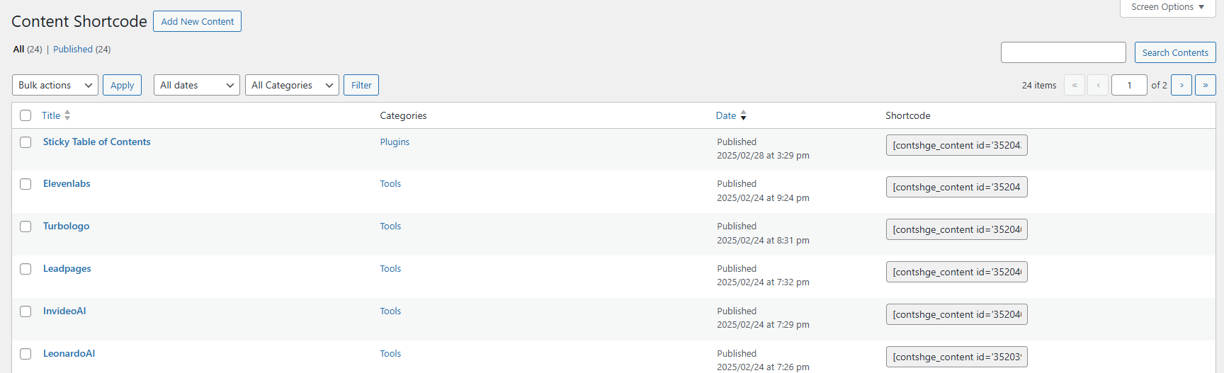Click the Title column sort arrows
1224x373 pixels.
67,115
